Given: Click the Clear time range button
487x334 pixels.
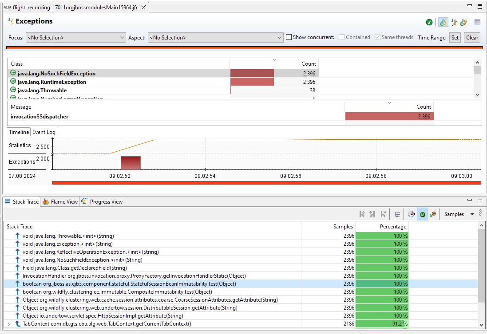Looking at the screenshot, I should [x=472, y=38].
